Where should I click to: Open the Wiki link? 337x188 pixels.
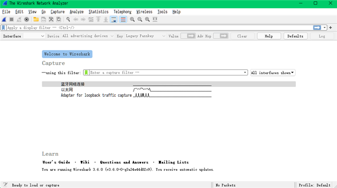click(x=85, y=162)
